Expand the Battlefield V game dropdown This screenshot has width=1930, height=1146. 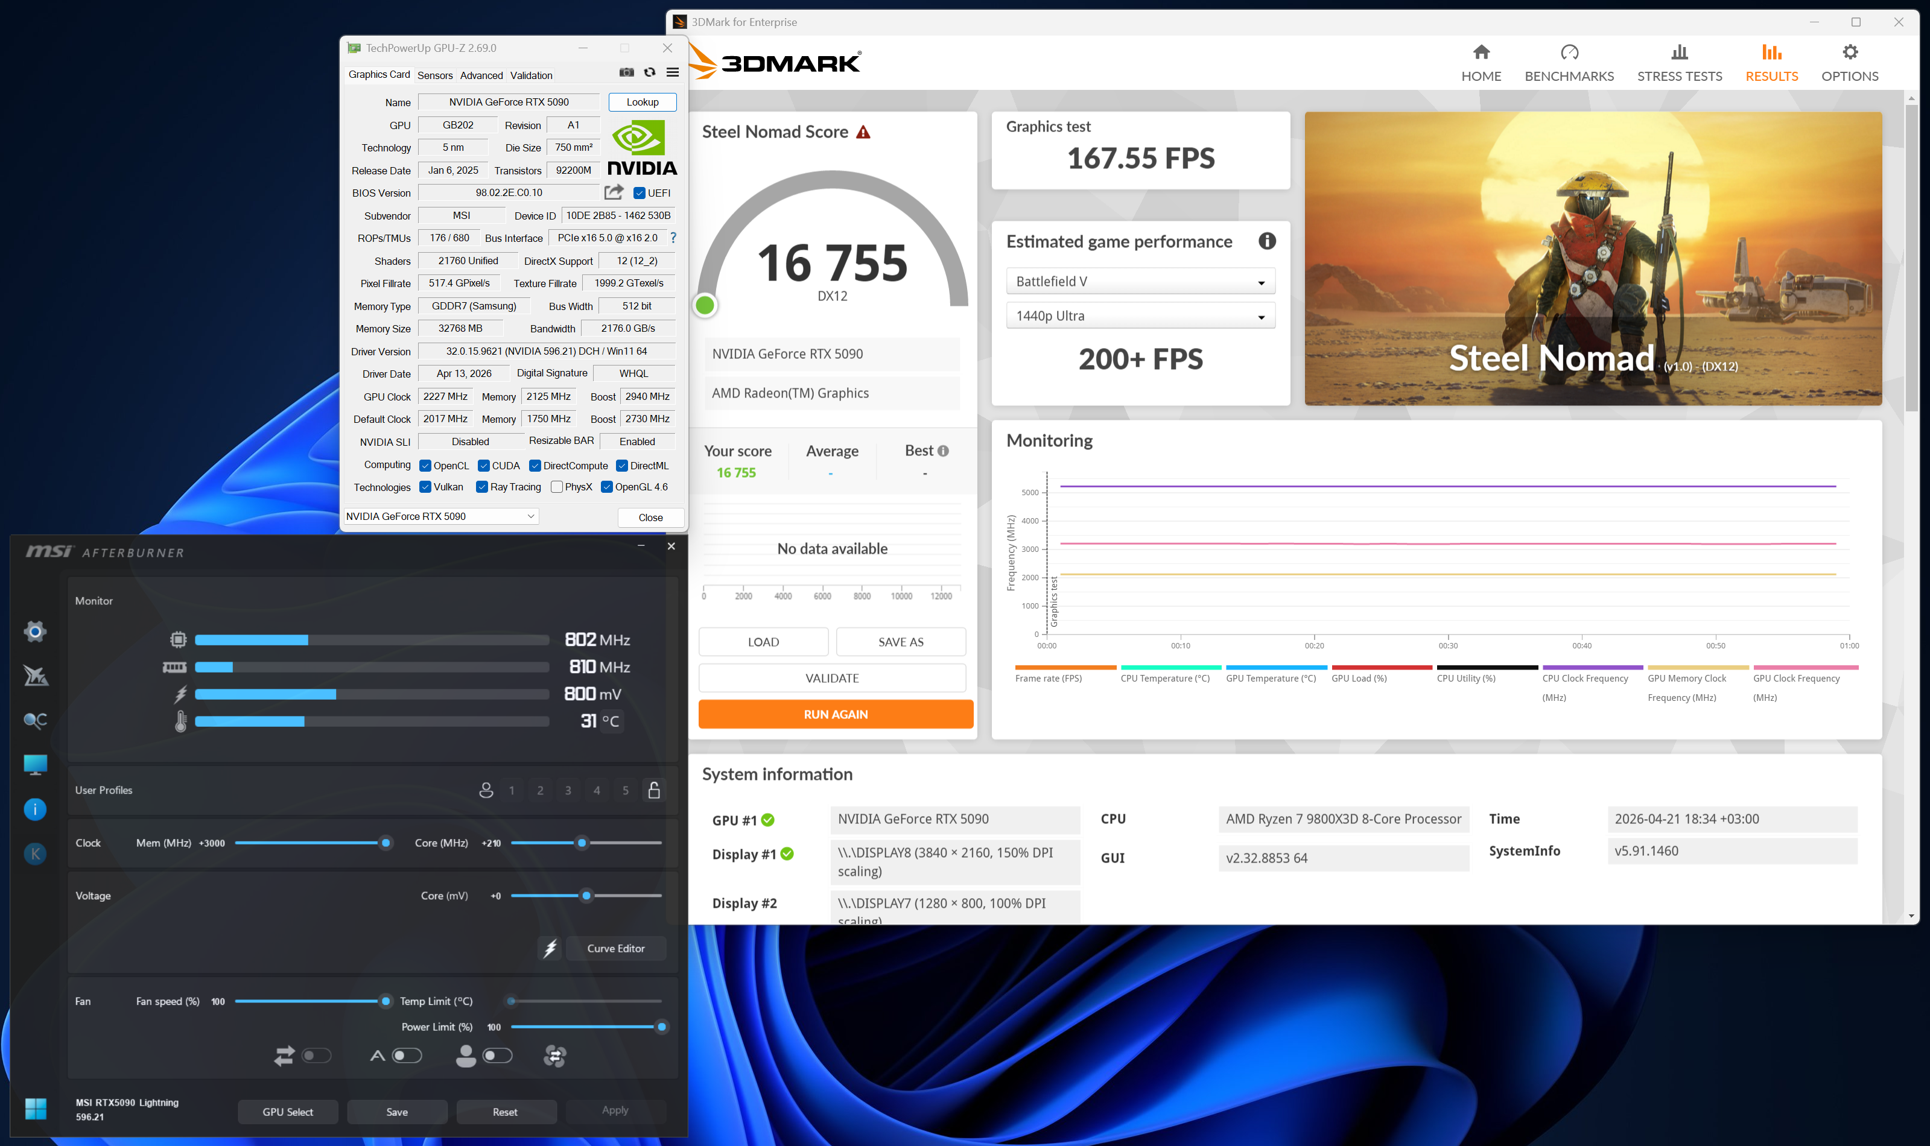[1140, 282]
